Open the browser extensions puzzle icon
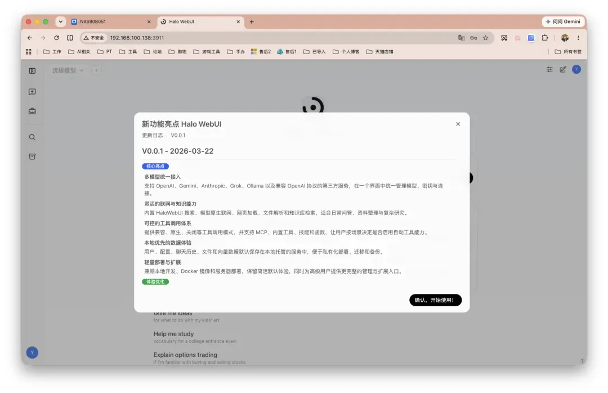The image size is (608, 393). click(545, 38)
